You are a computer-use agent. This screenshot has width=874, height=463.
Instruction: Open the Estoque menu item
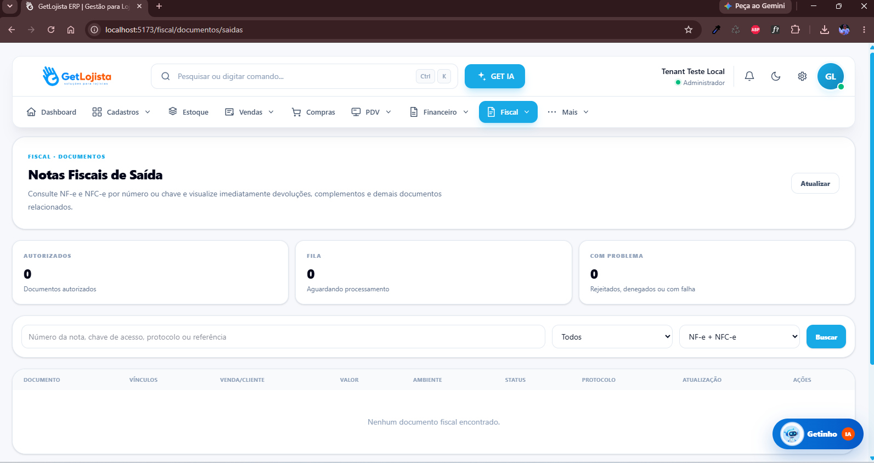188,112
